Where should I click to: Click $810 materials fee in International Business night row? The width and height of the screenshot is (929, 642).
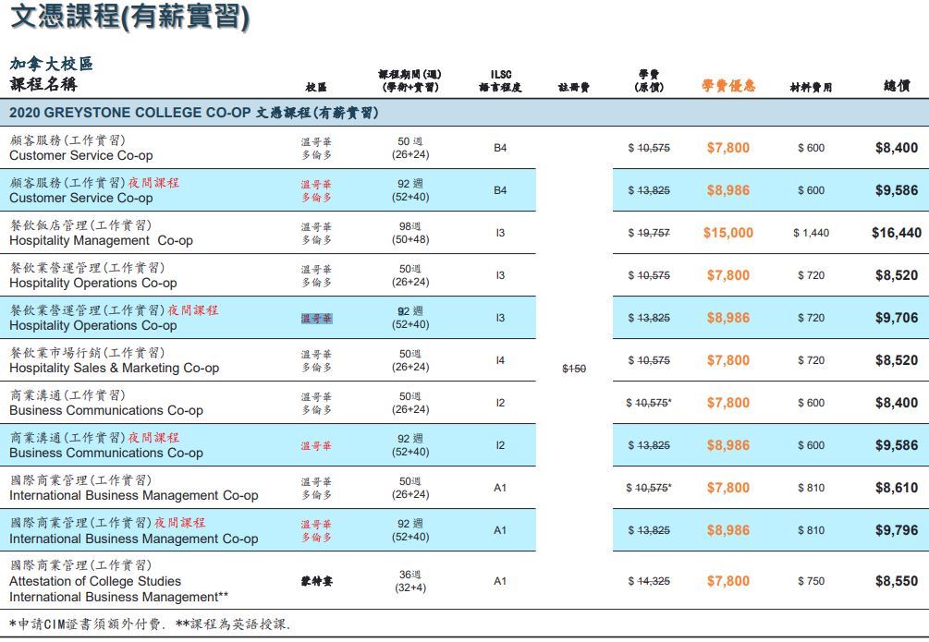coord(811,530)
